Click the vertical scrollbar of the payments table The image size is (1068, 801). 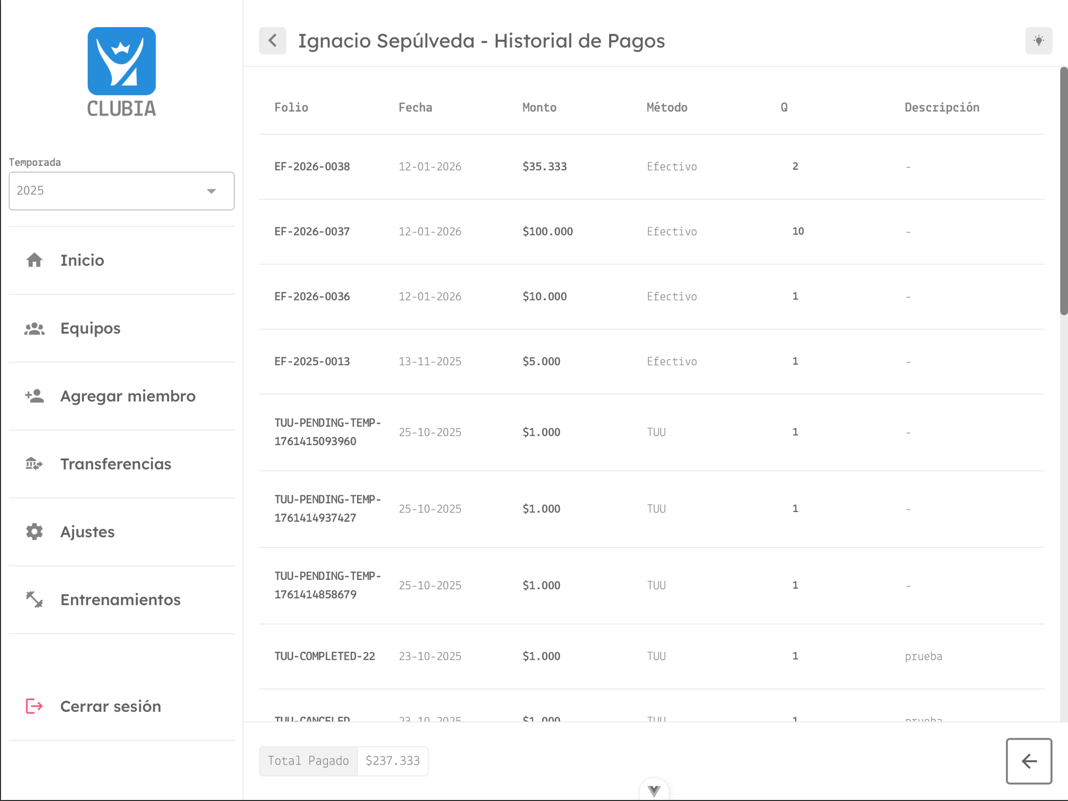(x=1063, y=191)
